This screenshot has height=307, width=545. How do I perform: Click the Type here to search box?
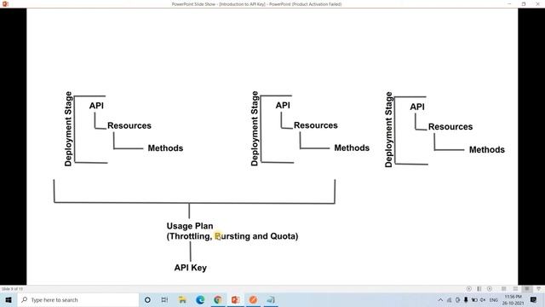[x=78, y=299]
